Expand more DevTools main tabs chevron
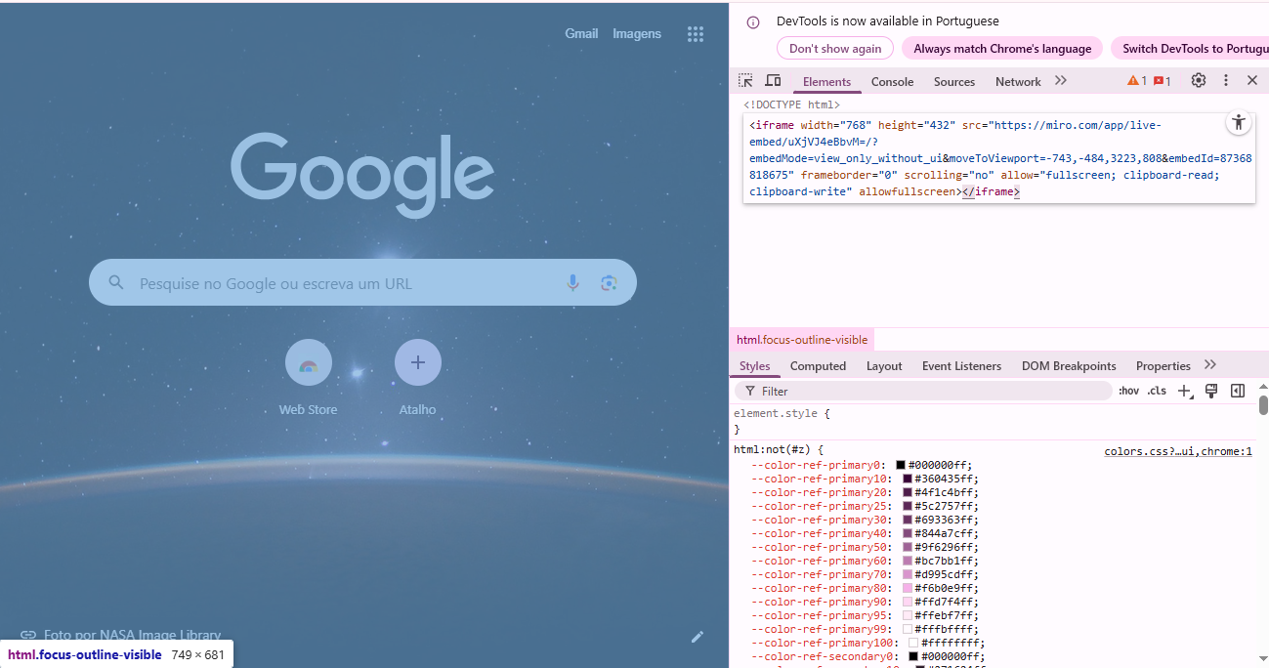Image resolution: width=1269 pixels, height=668 pixels. [1061, 81]
